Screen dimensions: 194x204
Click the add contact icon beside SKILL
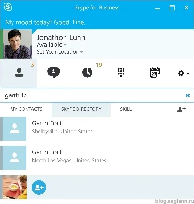pos(181,109)
